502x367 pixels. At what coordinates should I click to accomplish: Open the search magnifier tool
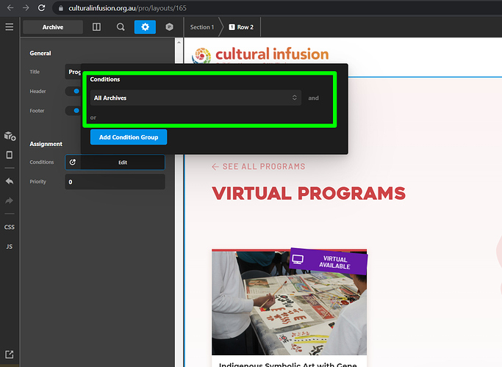[x=121, y=27]
